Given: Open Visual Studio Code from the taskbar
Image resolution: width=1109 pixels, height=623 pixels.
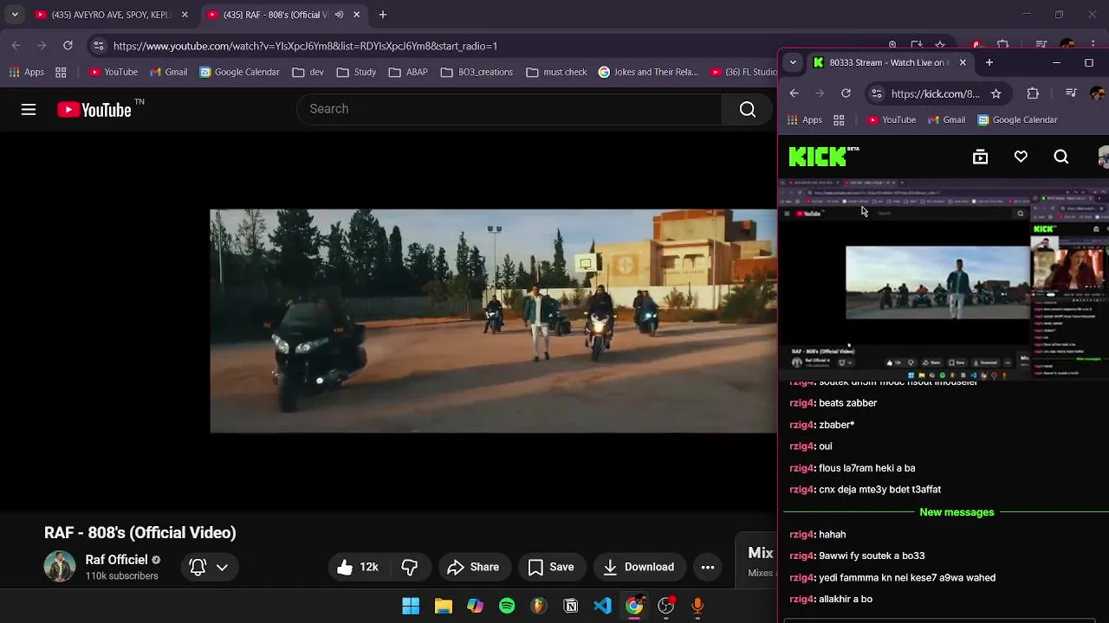Looking at the screenshot, I should [602, 606].
